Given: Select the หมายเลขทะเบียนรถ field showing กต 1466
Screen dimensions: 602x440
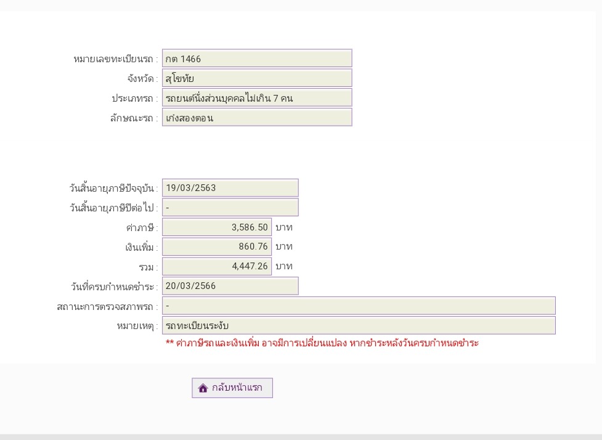Looking at the screenshot, I should pos(257,59).
